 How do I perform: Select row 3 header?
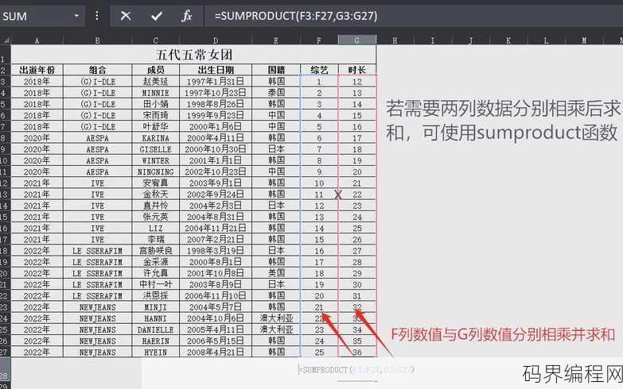(x=5, y=81)
